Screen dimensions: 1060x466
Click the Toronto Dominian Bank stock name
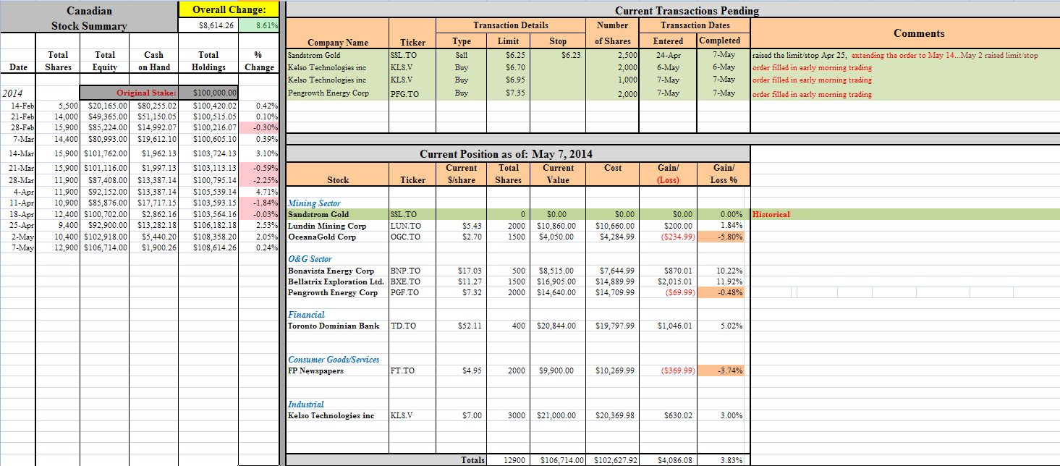click(334, 326)
